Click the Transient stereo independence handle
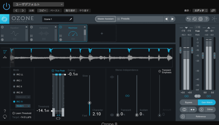Image resolution: width=219 pixels, height=125 pixels. pyautogui.click(x=118, y=115)
